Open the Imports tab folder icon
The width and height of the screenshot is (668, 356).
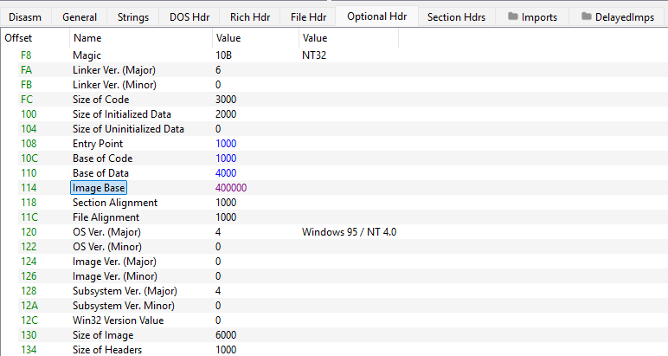pos(513,16)
